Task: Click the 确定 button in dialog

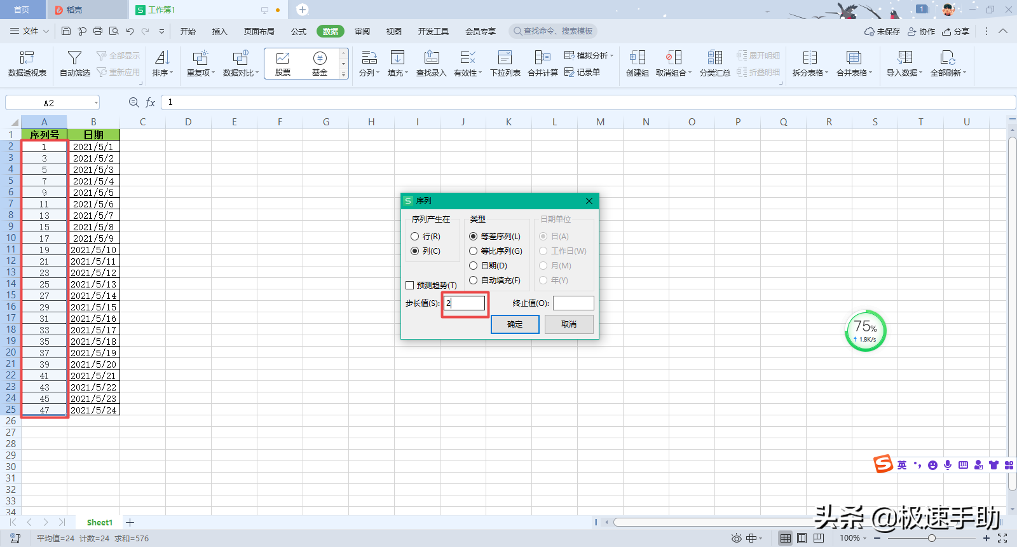Action: point(515,324)
